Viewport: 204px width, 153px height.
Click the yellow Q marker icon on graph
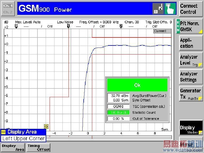pos(46,126)
